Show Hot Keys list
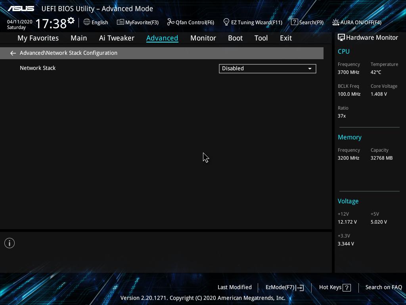 click(x=330, y=288)
